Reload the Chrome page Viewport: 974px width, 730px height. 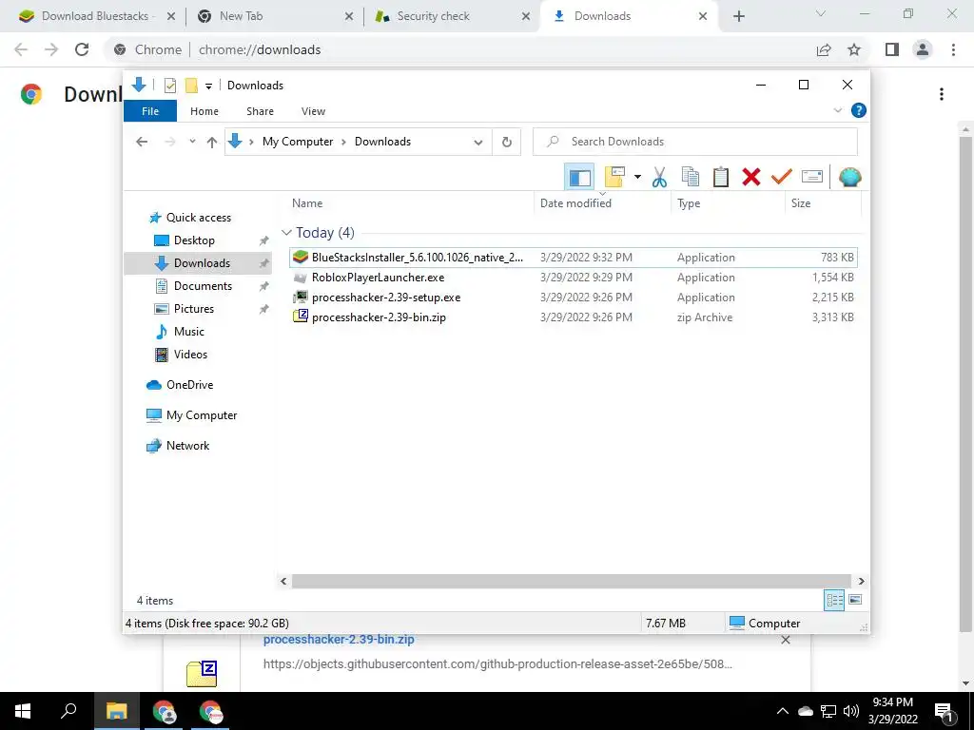coord(82,49)
